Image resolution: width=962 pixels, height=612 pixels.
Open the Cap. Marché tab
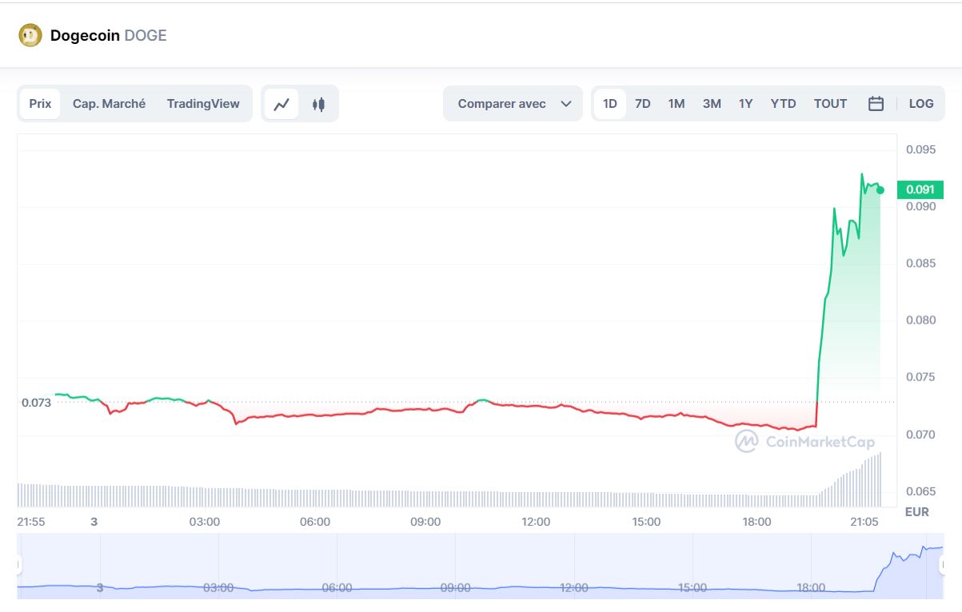(x=109, y=104)
